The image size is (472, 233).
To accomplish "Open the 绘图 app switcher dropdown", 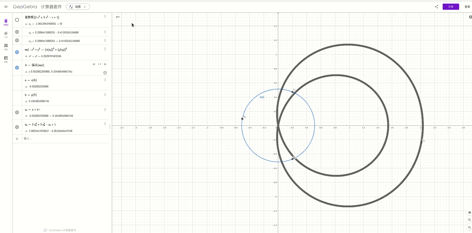I will coord(78,7).
